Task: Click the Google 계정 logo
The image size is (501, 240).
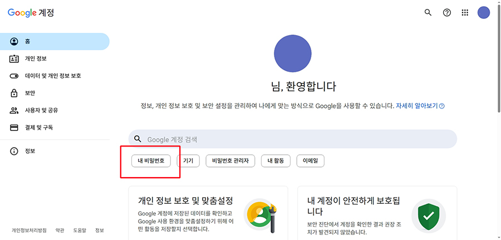Action: pos(31,13)
